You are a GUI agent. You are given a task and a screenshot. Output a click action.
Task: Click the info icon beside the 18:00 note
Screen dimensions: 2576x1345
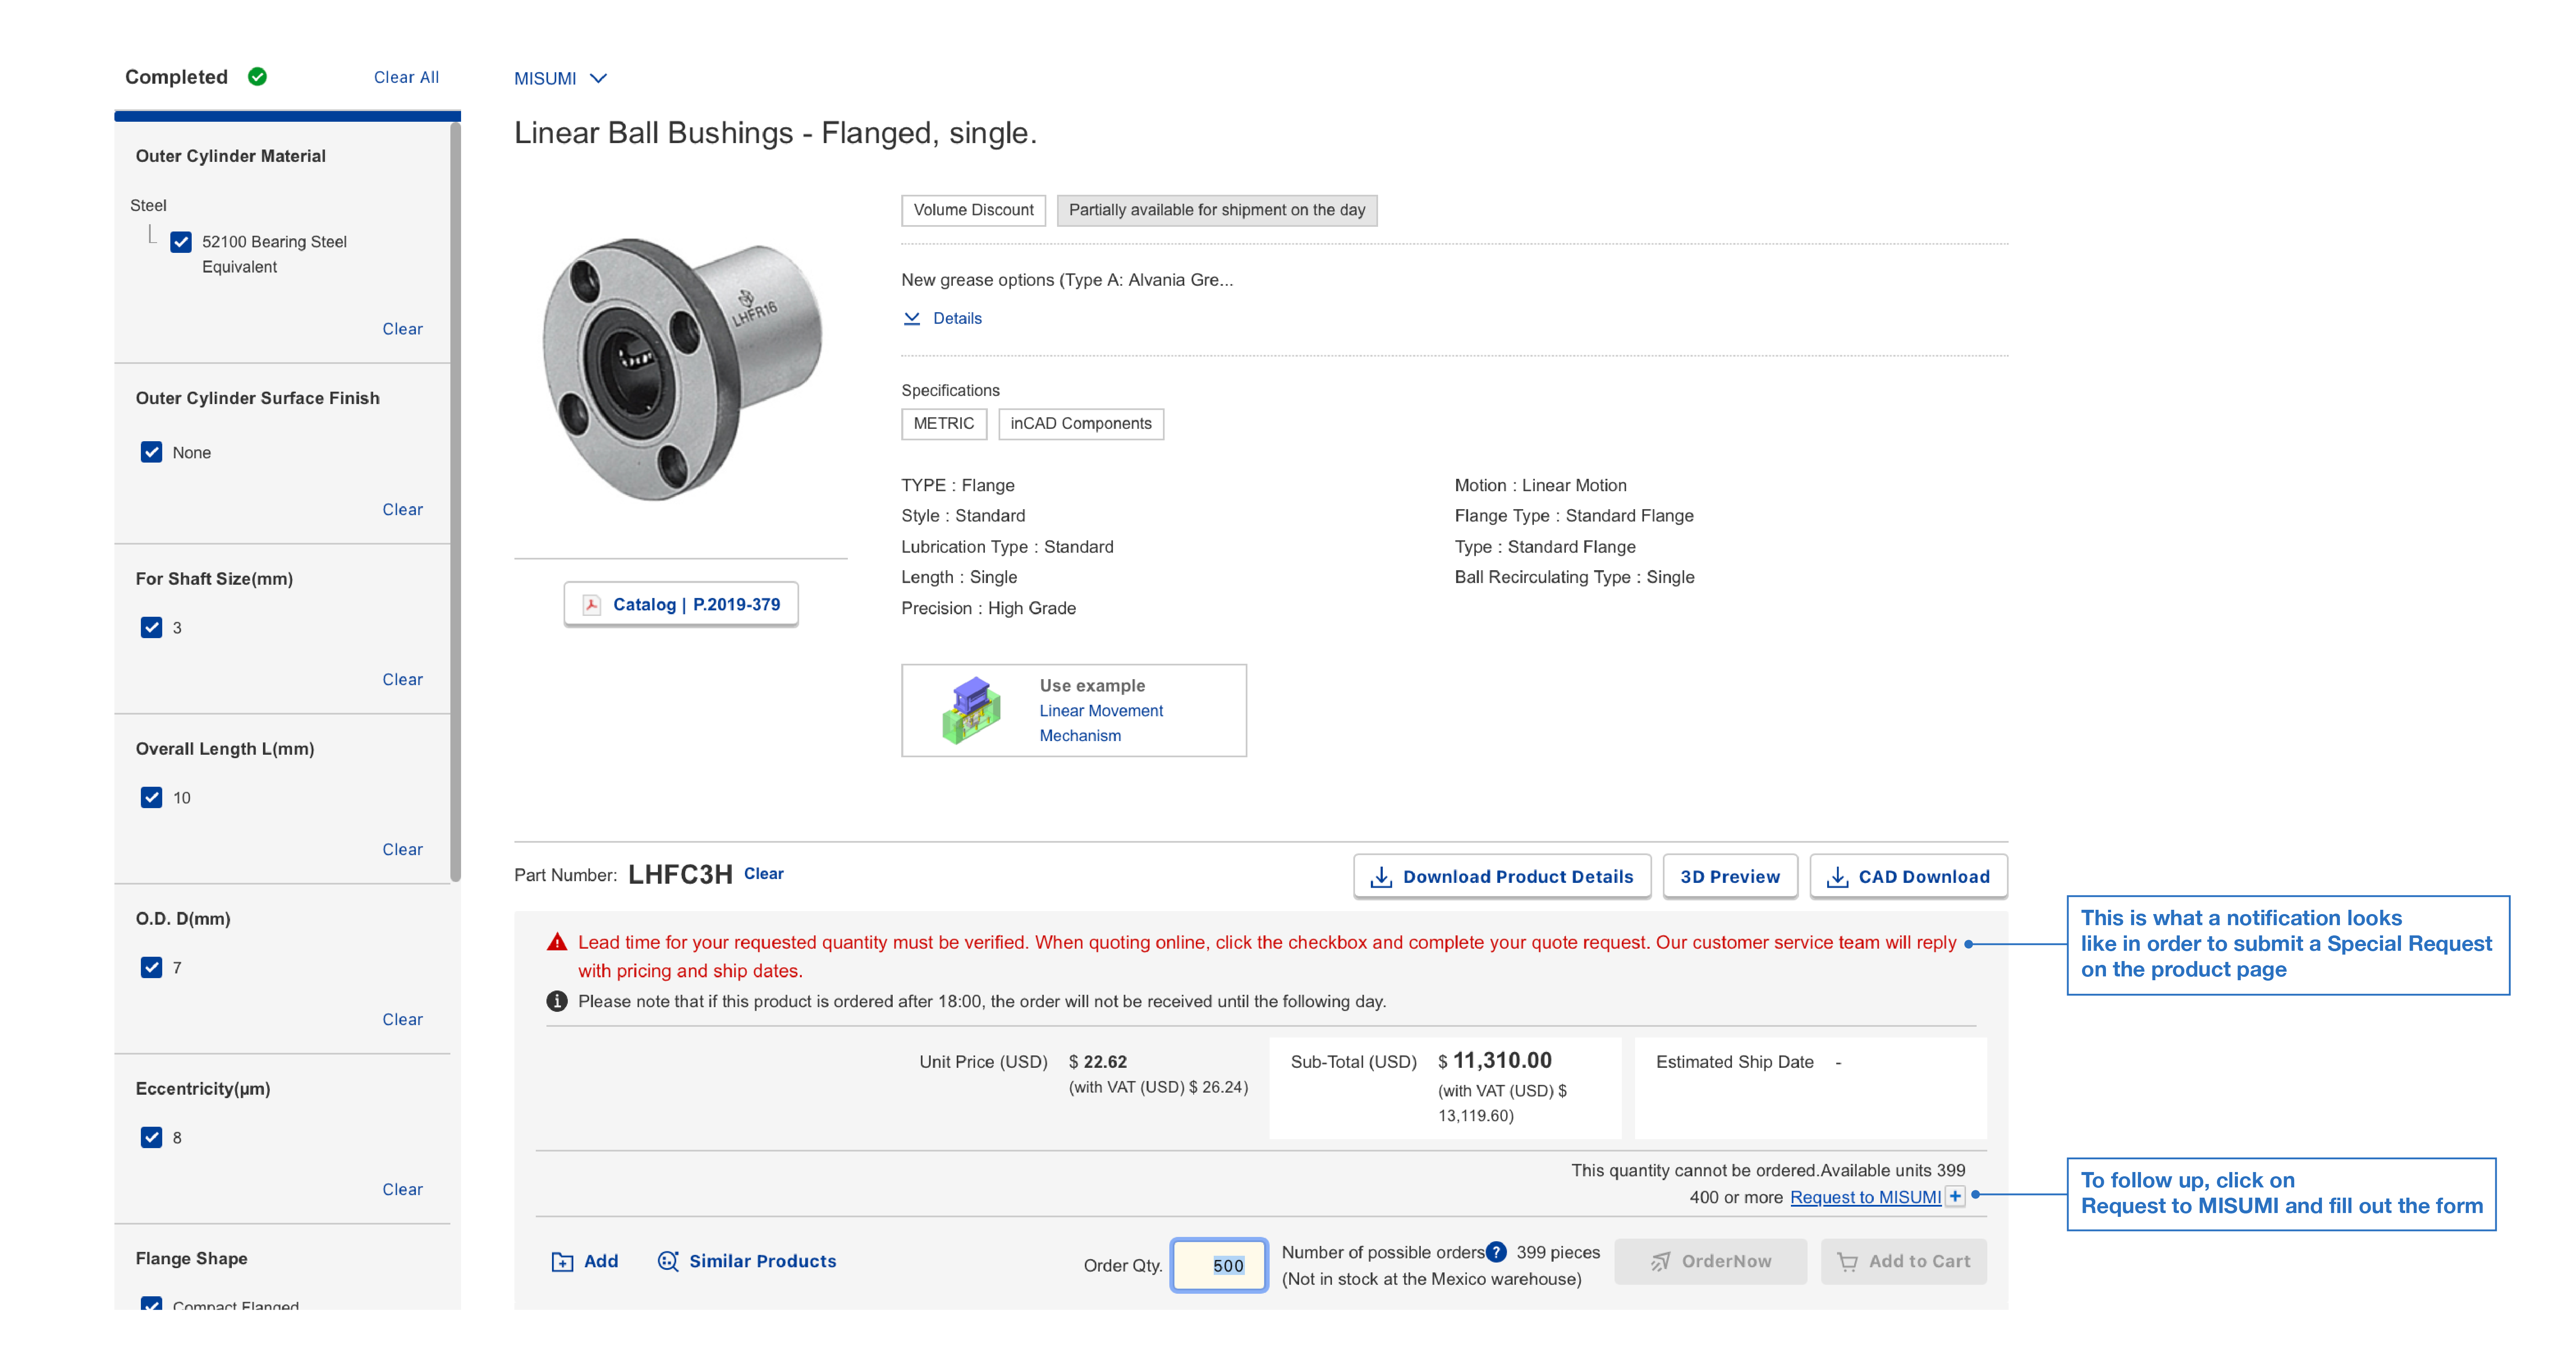[557, 1002]
